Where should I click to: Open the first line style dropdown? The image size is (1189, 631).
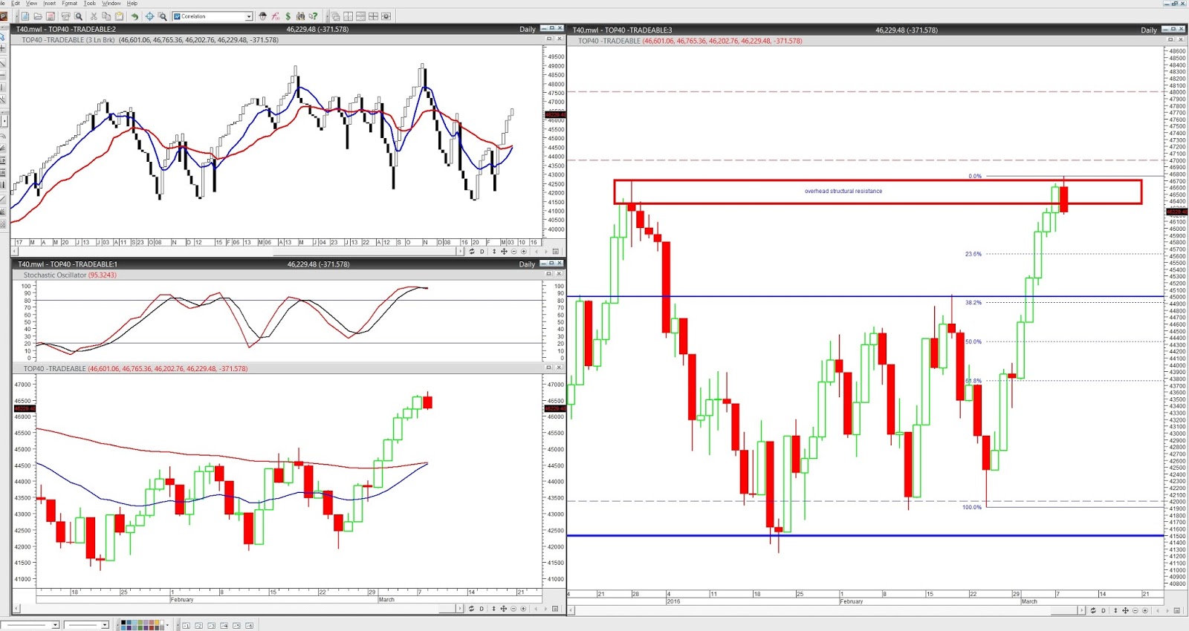pos(55,625)
